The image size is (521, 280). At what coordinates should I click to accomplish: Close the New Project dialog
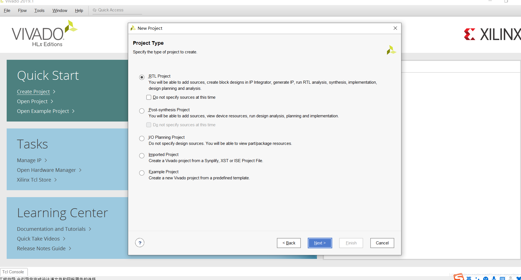coord(395,28)
